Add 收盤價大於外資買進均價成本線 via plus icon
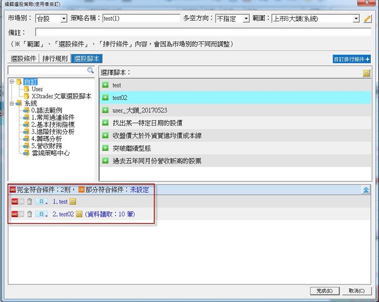The width and height of the screenshot is (379, 302). pyautogui.click(x=105, y=135)
